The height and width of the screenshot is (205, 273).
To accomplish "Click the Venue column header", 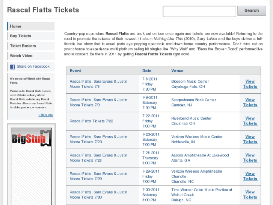I will 177,71.
